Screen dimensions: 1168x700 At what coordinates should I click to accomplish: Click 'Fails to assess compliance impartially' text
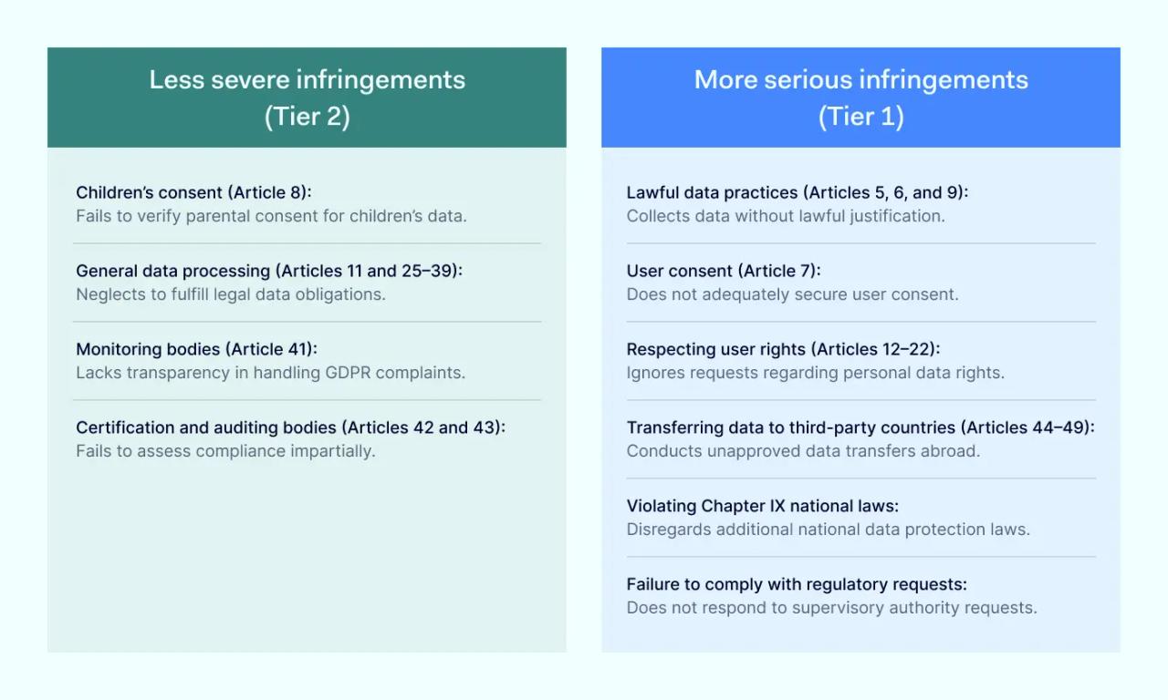[x=225, y=451]
